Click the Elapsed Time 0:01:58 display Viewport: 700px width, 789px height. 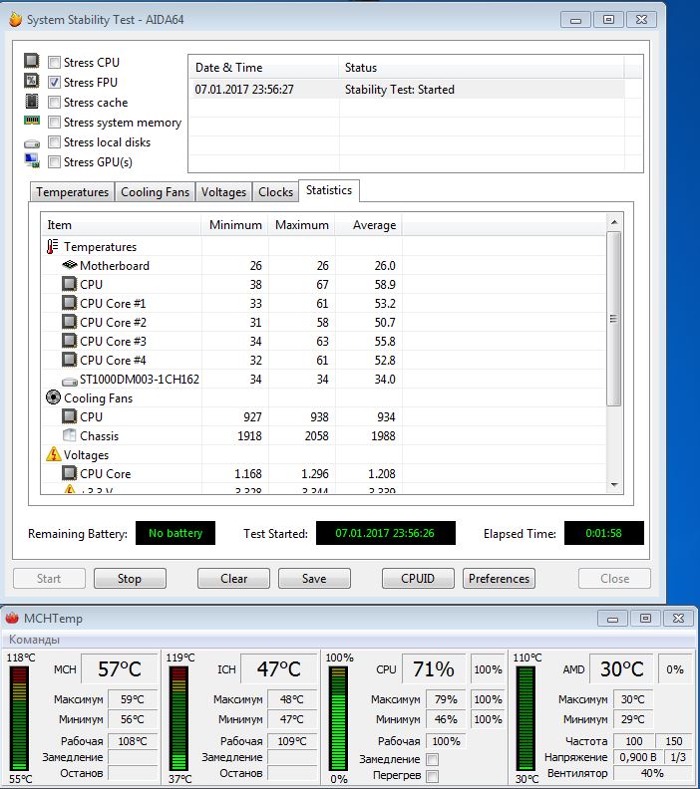point(604,533)
